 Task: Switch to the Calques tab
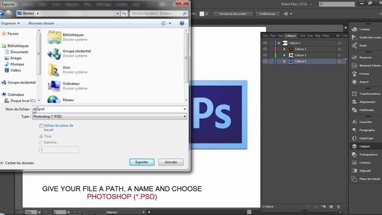pos(291,36)
